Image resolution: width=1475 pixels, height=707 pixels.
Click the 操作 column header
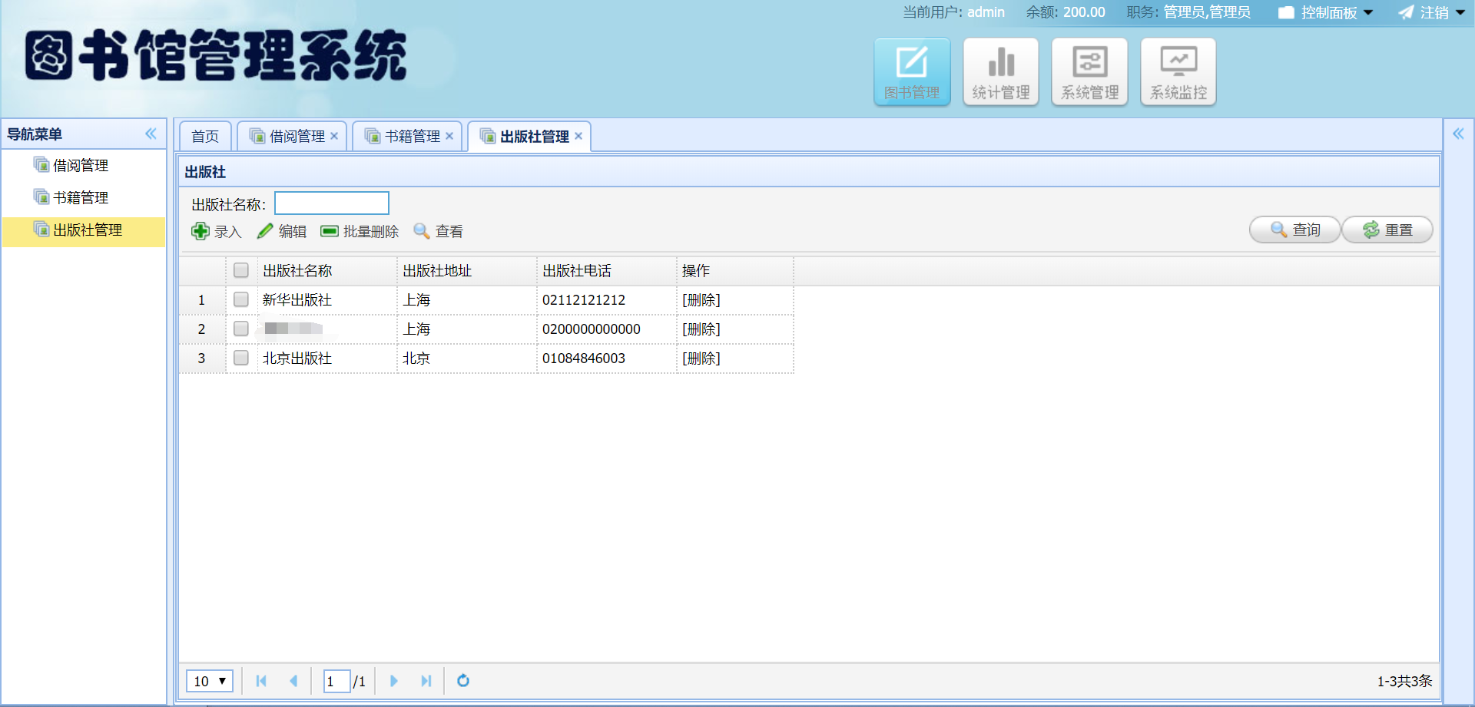click(735, 270)
